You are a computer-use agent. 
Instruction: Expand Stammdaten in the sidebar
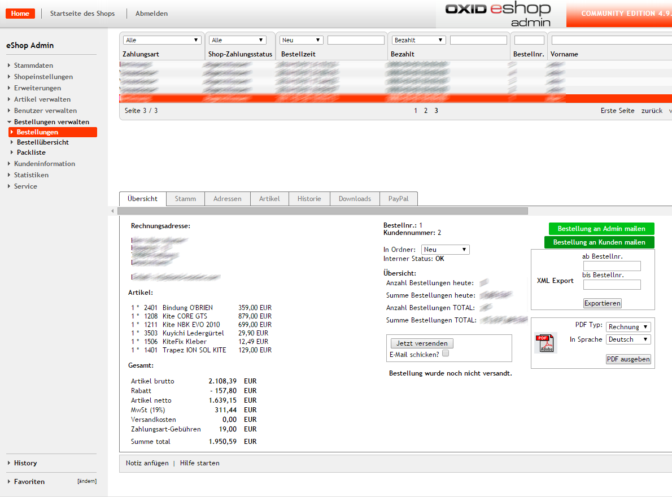click(33, 65)
